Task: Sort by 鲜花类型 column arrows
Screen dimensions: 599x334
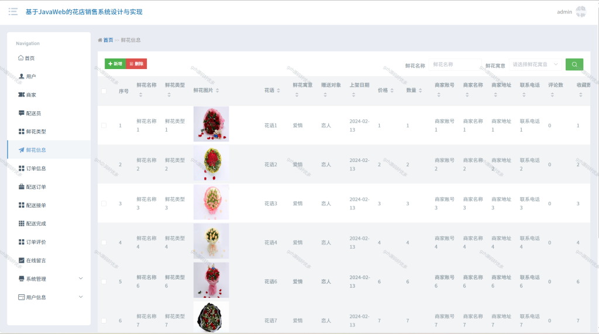Action: 169,95
